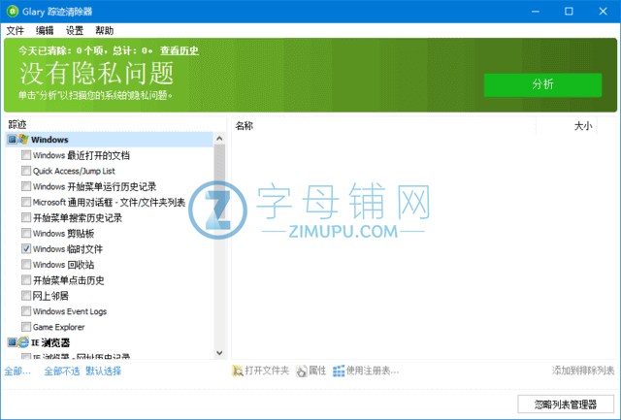Click the 全部... select-all link
The image size is (621, 420).
pyautogui.click(x=17, y=371)
